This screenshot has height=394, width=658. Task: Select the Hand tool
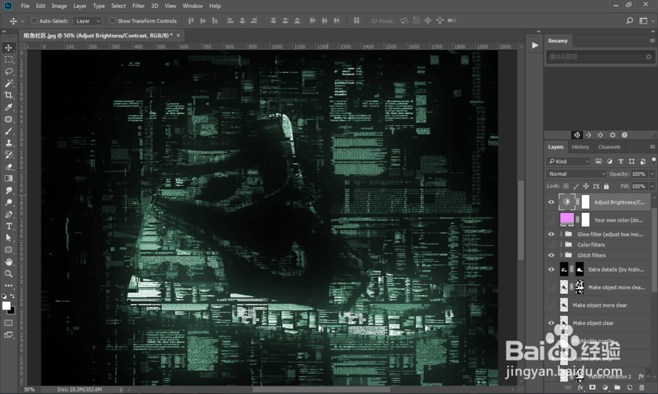point(9,262)
